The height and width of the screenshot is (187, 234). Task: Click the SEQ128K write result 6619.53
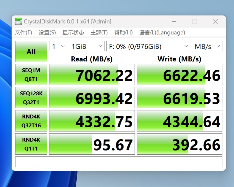pos(180,98)
